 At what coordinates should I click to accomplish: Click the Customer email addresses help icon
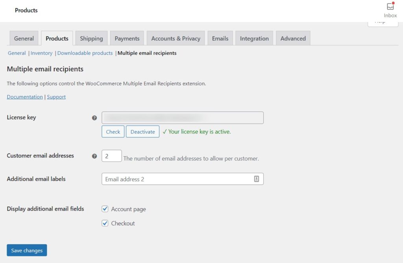(94, 156)
